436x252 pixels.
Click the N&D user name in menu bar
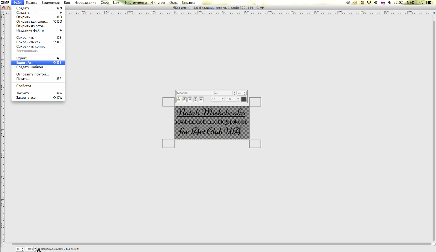coord(411,2)
